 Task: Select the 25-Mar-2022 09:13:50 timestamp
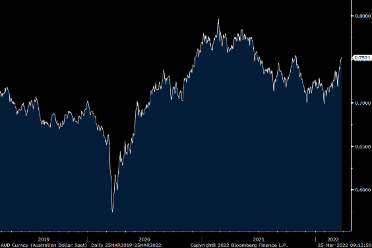(x=344, y=245)
